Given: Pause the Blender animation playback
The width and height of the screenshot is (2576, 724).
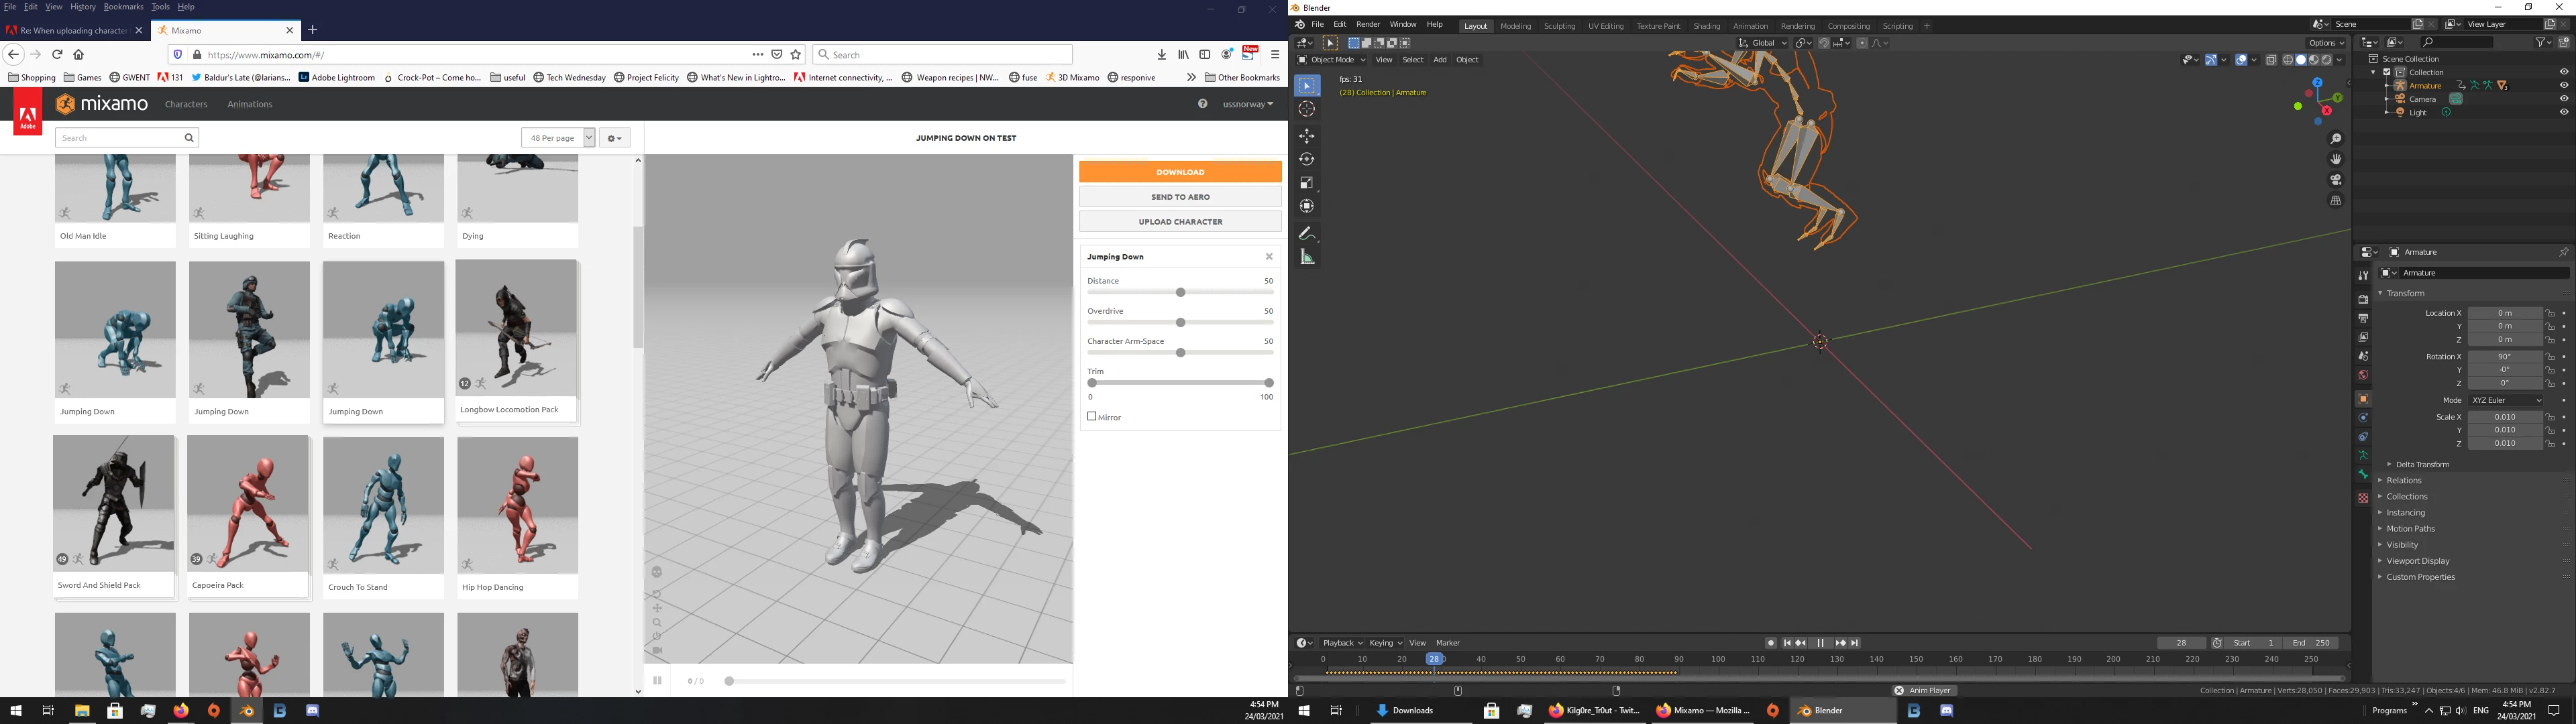Looking at the screenshot, I should coord(1820,643).
